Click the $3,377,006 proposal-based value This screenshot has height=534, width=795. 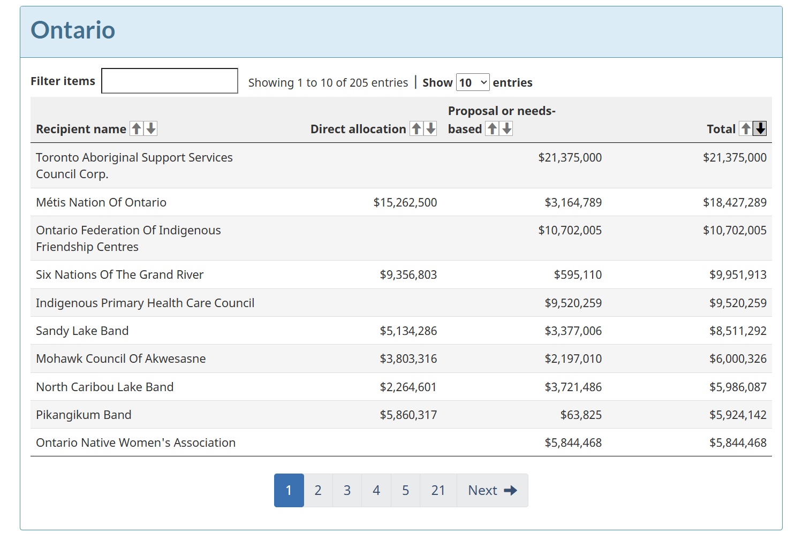point(573,331)
